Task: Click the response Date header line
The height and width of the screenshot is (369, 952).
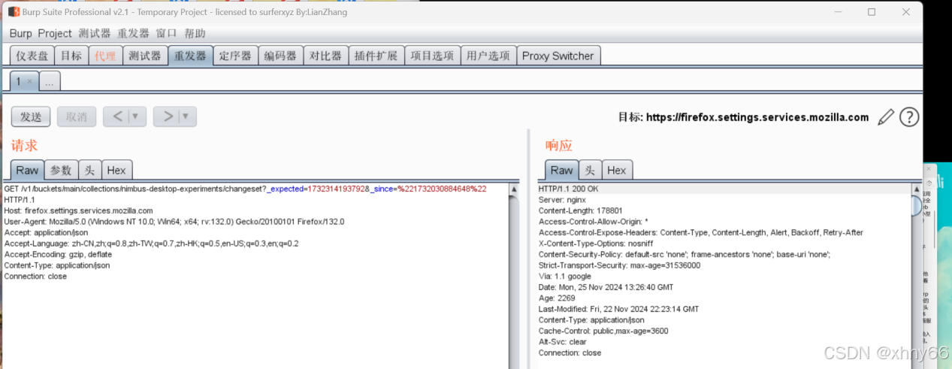Action: [606, 287]
